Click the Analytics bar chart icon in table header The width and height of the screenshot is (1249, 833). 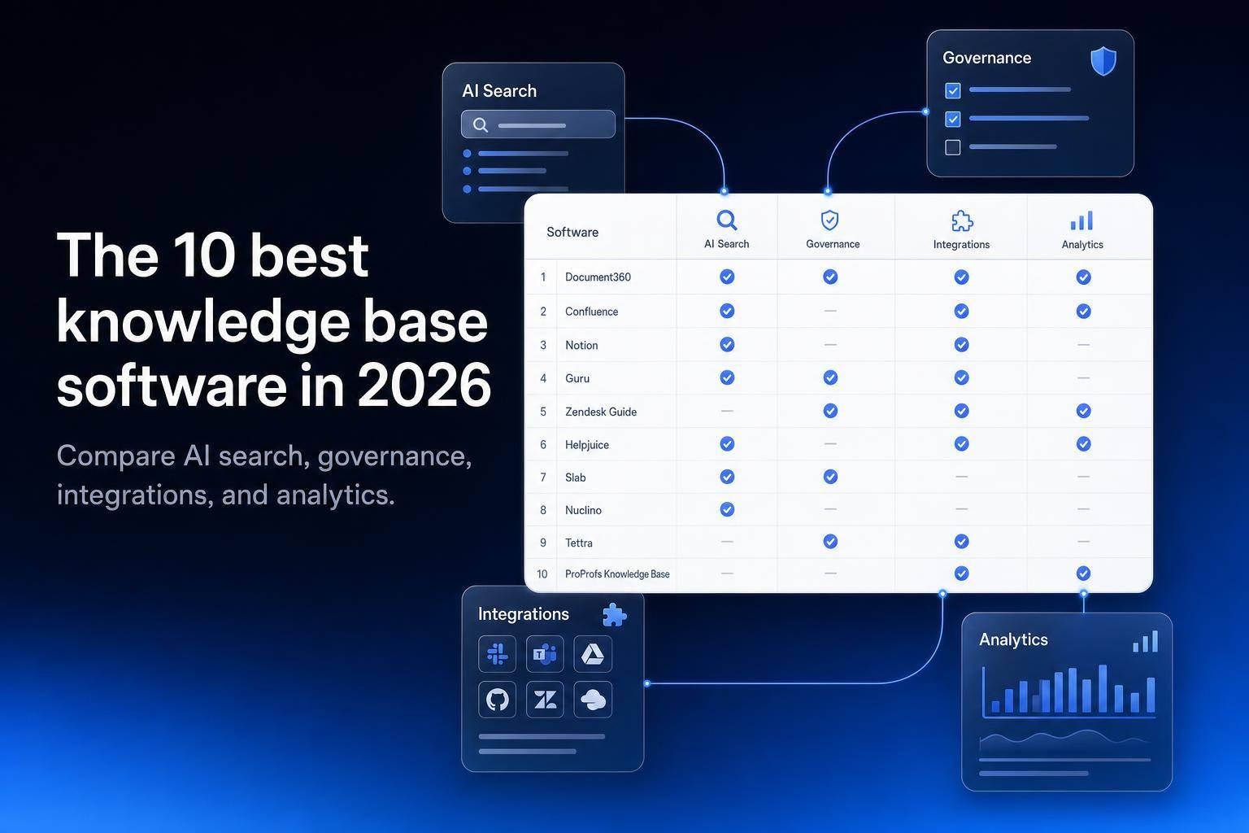click(1081, 220)
